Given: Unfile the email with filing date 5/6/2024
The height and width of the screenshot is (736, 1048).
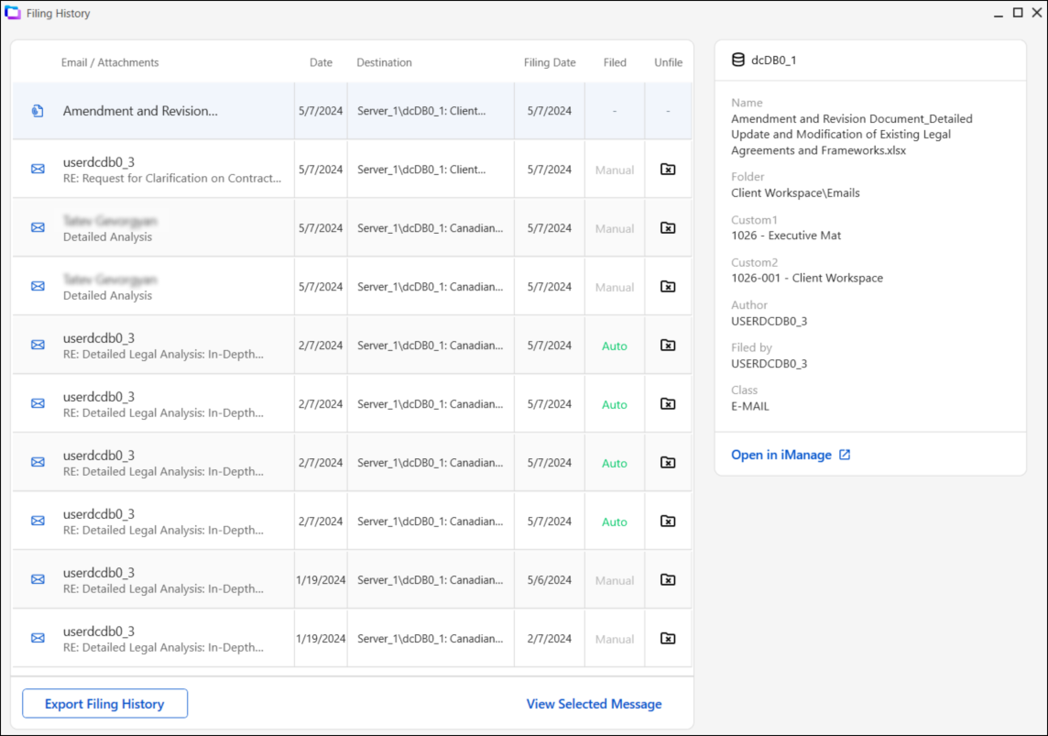Looking at the screenshot, I should click(668, 579).
